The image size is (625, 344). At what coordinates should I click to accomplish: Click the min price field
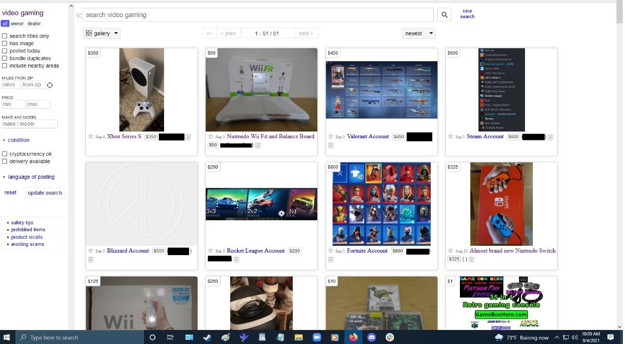[x=14, y=104]
